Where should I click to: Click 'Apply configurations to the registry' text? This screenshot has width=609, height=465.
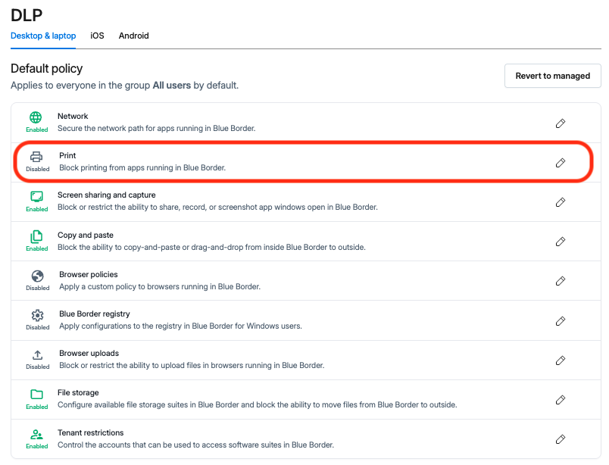(x=180, y=326)
